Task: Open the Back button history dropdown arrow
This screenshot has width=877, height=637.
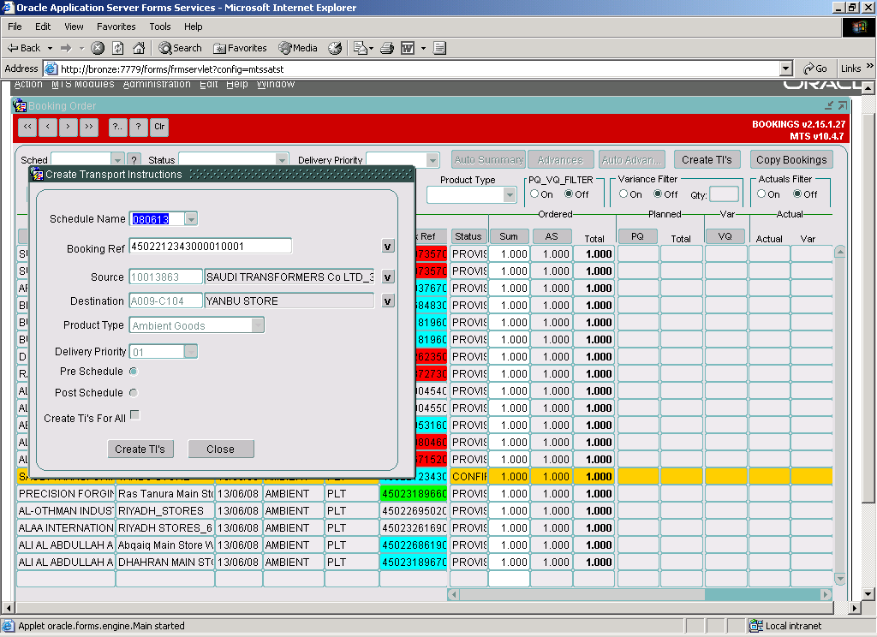Action: coord(50,48)
